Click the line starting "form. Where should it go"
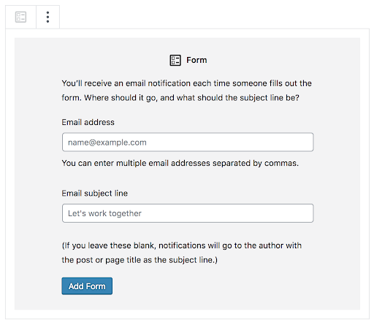374x325 pixels. pyautogui.click(x=180, y=98)
